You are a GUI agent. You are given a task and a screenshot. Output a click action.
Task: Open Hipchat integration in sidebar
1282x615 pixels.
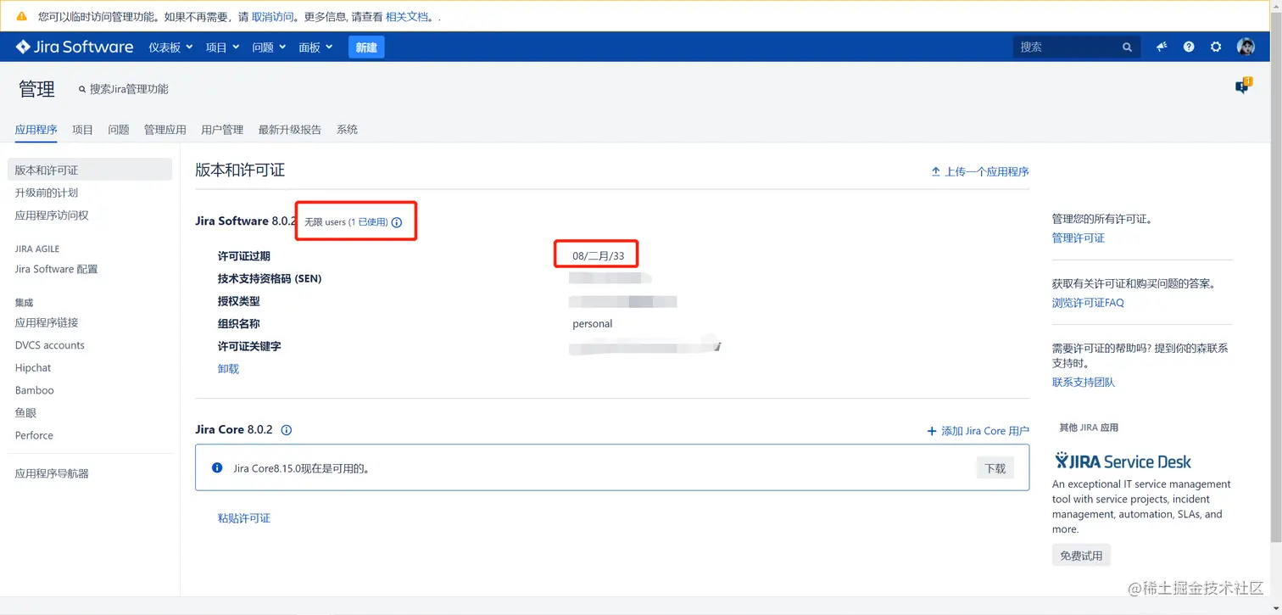pyautogui.click(x=33, y=368)
